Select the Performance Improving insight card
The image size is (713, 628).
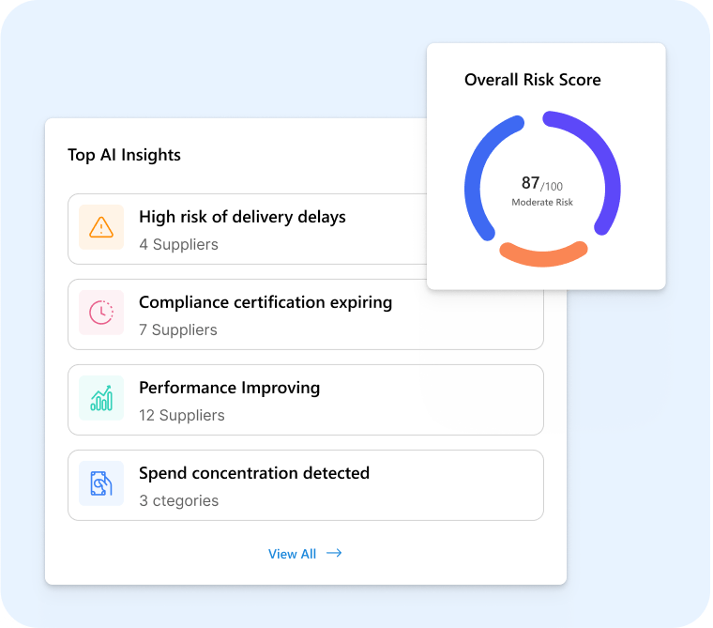click(x=306, y=400)
